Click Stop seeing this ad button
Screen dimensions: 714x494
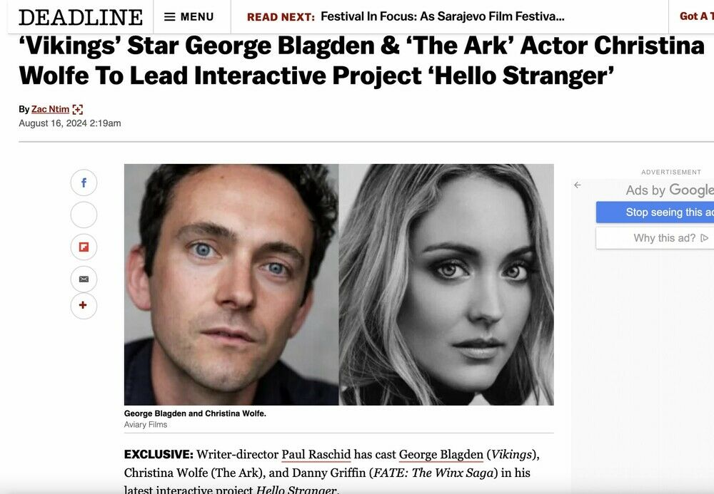[655, 212]
